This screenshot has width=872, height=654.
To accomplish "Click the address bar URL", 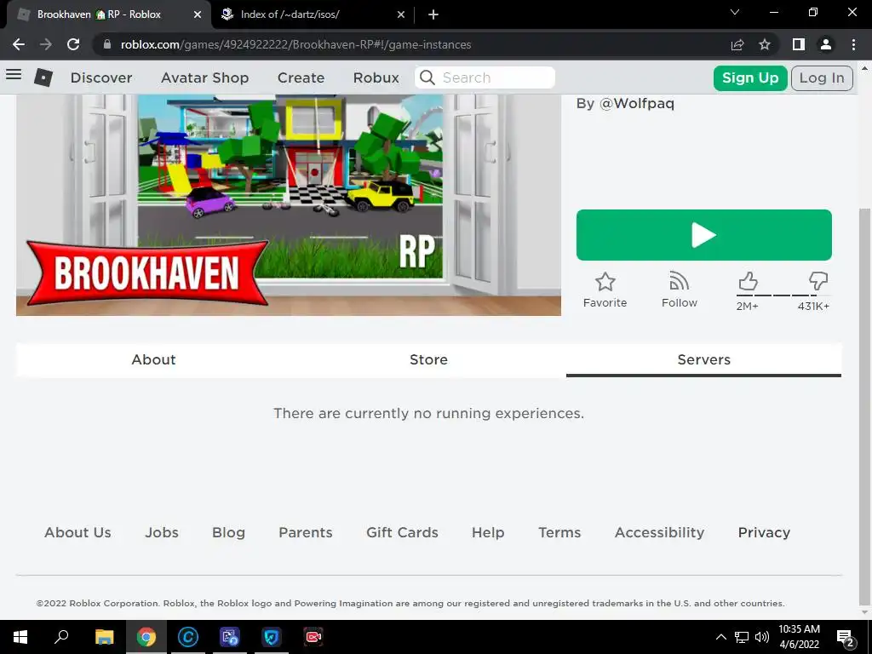I will 295,44.
